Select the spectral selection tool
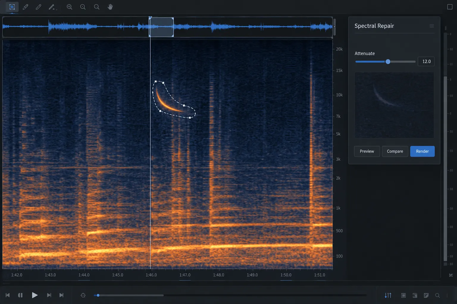This screenshot has width=457, height=304. pos(12,7)
